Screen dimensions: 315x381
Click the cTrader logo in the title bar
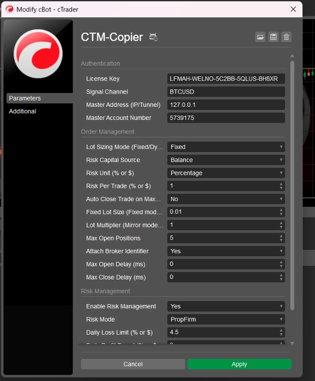9,9
